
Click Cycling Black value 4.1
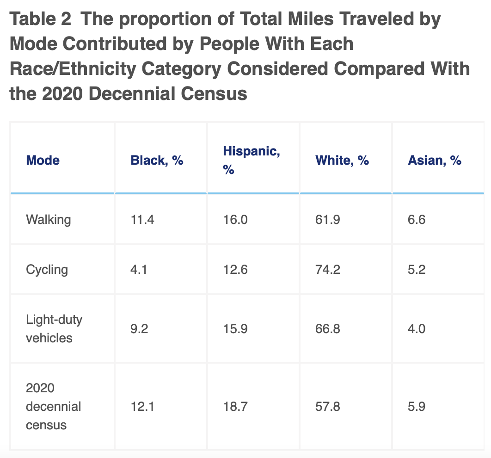(x=139, y=269)
